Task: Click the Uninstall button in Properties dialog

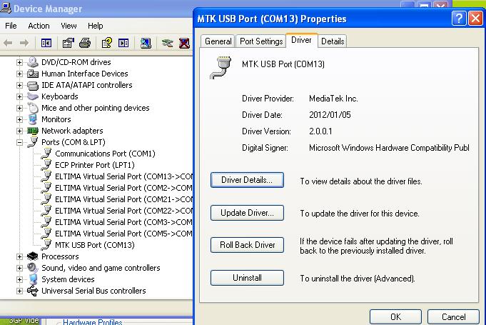Action: pyautogui.click(x=247, y=278)
